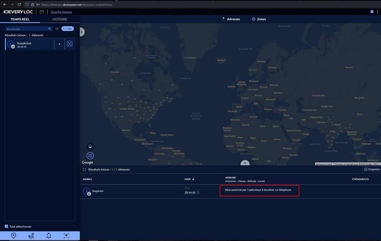Open the Zone De Gestion link
Screen dimensions: 381x241
pos(61,12)
